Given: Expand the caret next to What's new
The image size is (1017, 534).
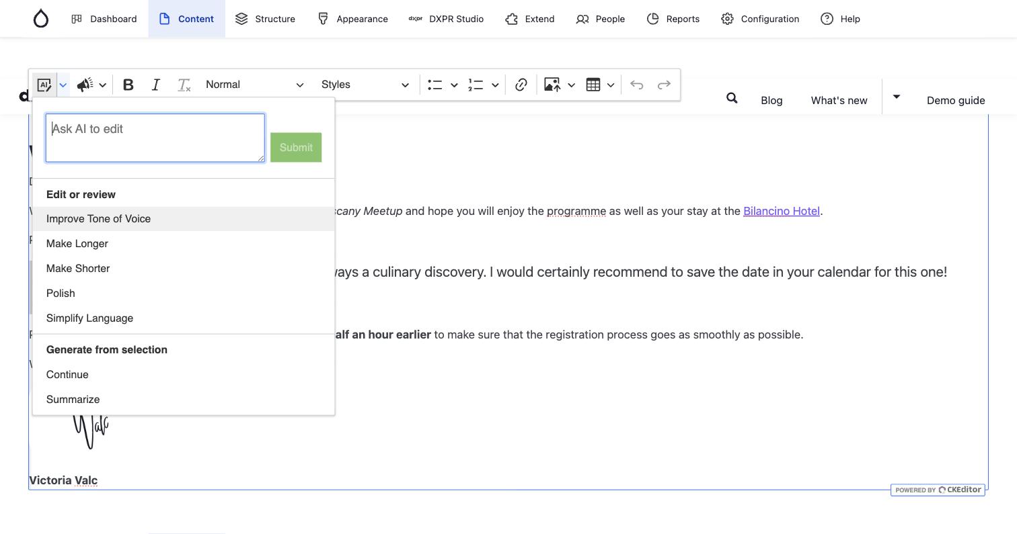Looking at the screenshot, I should tap(896, 97).
